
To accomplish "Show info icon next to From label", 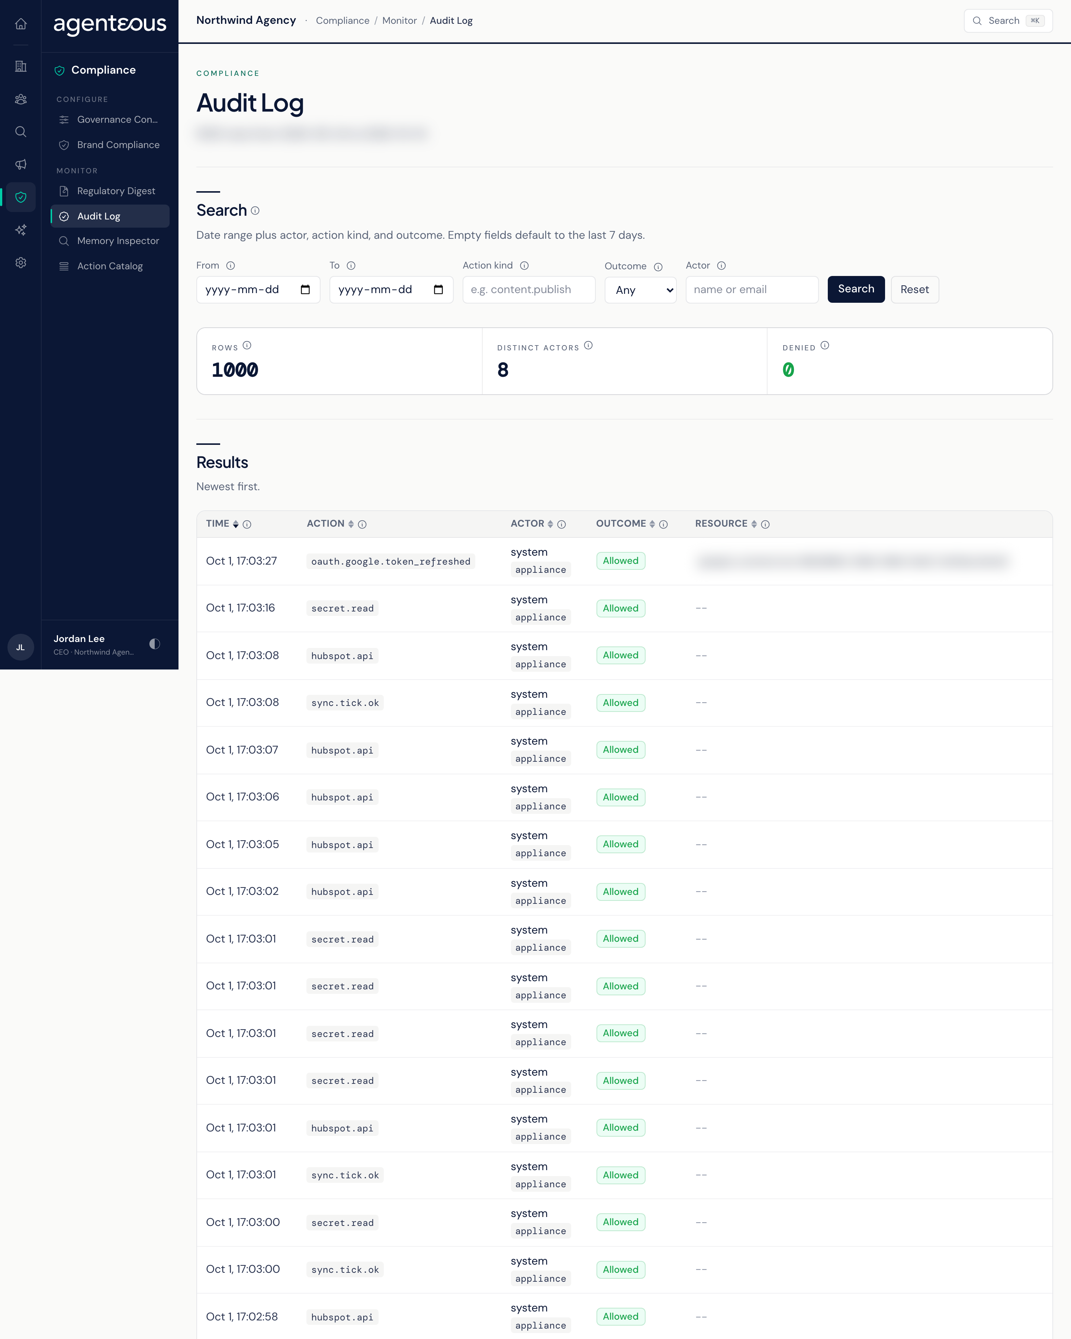I will click(x=230, y=266).
